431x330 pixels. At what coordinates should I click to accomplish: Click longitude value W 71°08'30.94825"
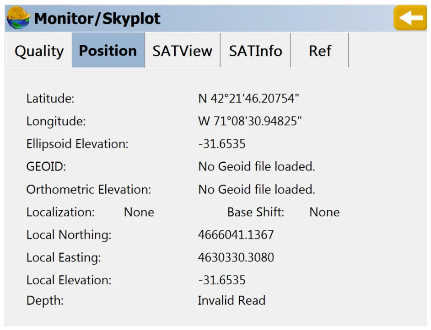250,121
